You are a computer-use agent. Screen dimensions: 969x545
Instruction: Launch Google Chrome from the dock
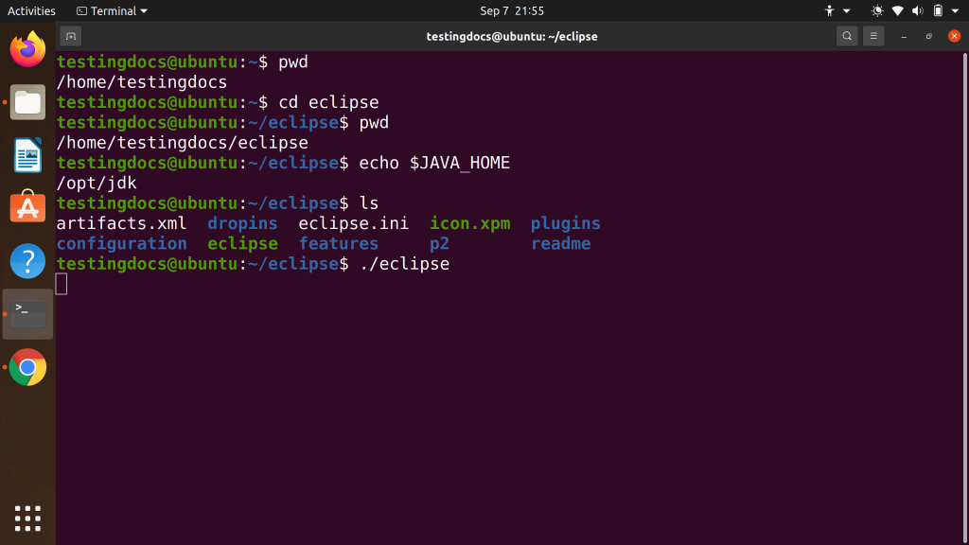pyautogui.click(x=27, y=367)
